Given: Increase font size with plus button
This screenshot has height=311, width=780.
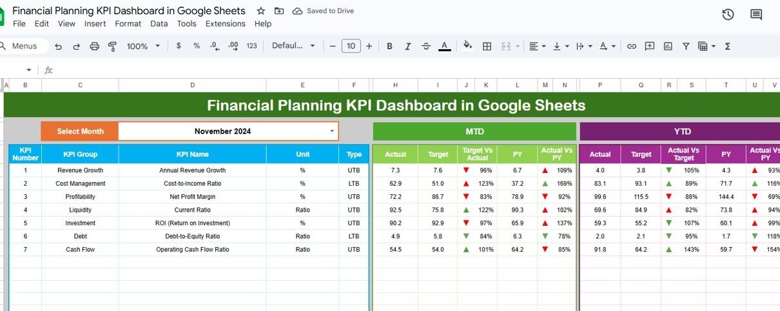Looking at the screenshot, I should pyautogui.click(x=369, y=46).
